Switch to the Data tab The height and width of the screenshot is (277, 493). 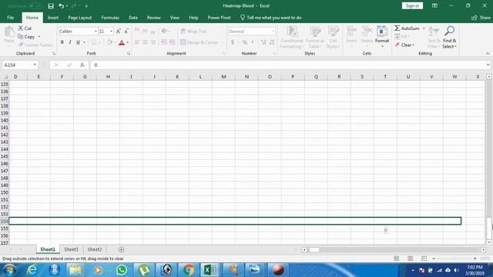click(133, 18)
